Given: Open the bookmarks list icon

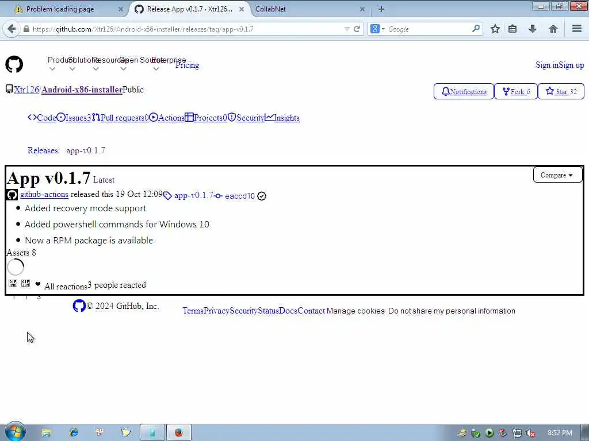Looking at the screenshot, I should 512,29.
